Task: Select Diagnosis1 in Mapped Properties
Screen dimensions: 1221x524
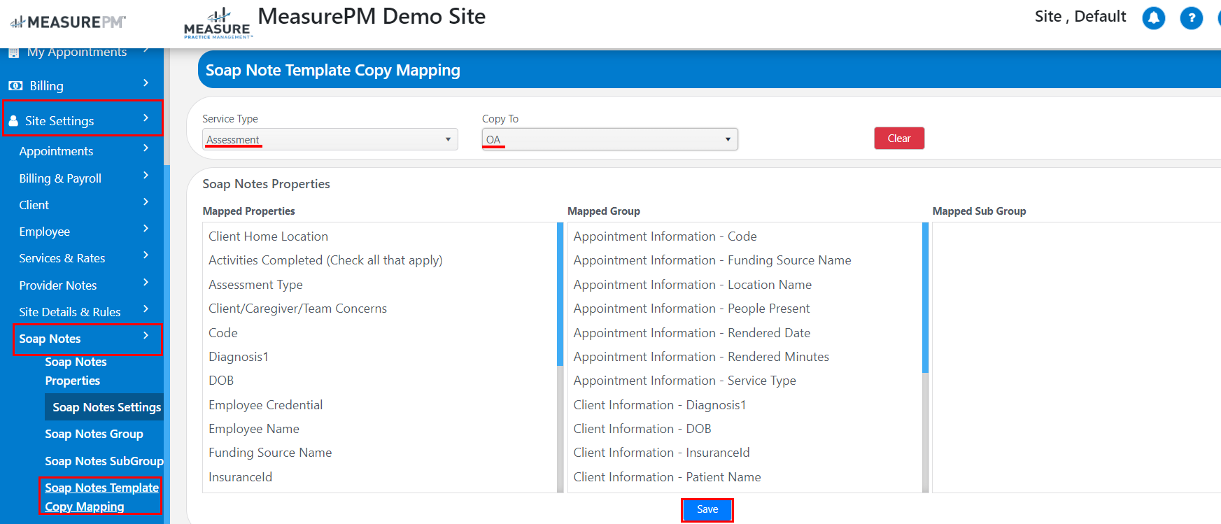Action: pyautogui.click(x=239, y=357)
